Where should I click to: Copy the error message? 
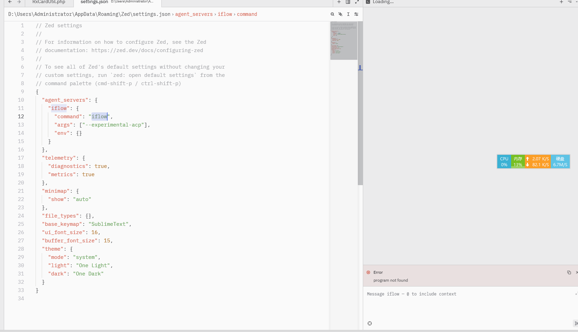click(x=569, y=272)
